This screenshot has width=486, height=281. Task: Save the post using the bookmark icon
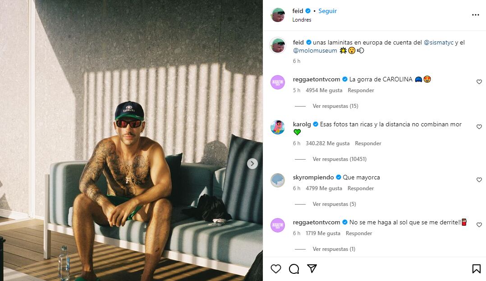point(477,268)
